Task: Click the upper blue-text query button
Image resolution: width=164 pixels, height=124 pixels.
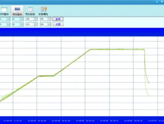Action: (x=58, y=19)
